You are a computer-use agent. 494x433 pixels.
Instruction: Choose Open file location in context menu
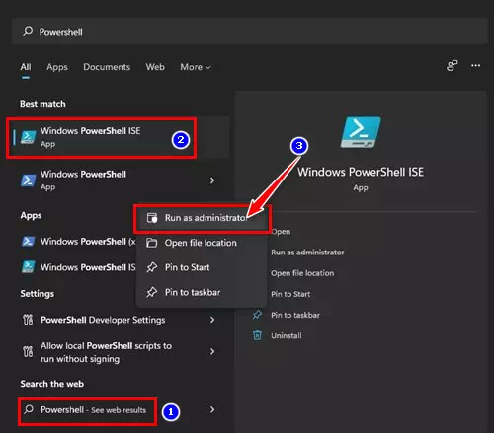point(202,243)
